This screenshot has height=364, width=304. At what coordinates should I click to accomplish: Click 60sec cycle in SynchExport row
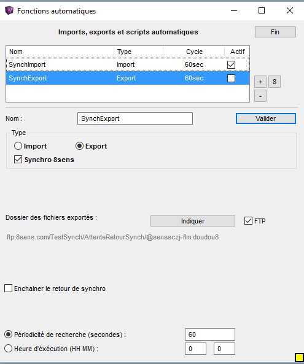194,78
